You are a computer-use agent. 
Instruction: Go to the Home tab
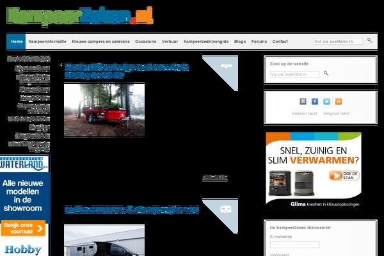pyautogui.click(x=17, y=42)
